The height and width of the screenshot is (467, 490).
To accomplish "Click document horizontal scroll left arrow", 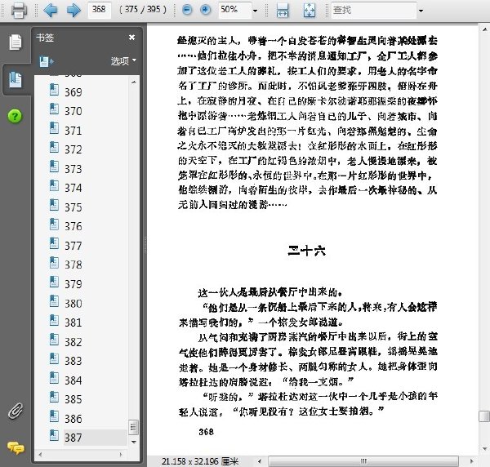I will tap(260, 461).
